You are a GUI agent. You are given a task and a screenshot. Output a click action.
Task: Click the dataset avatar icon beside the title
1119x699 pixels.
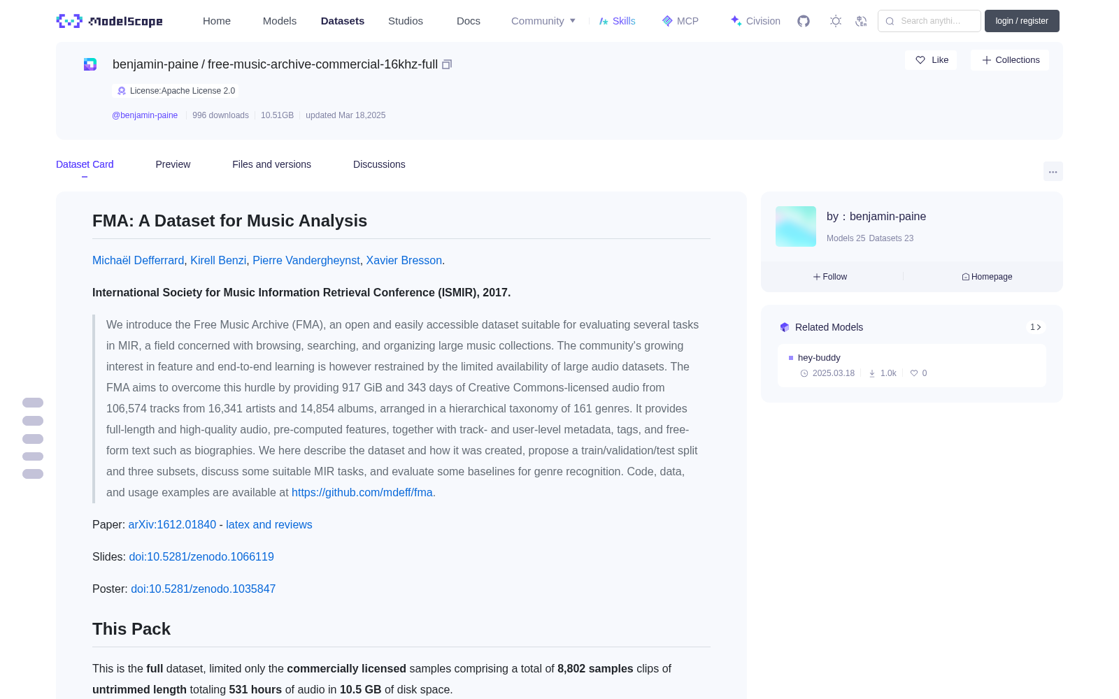coord(90,64)
